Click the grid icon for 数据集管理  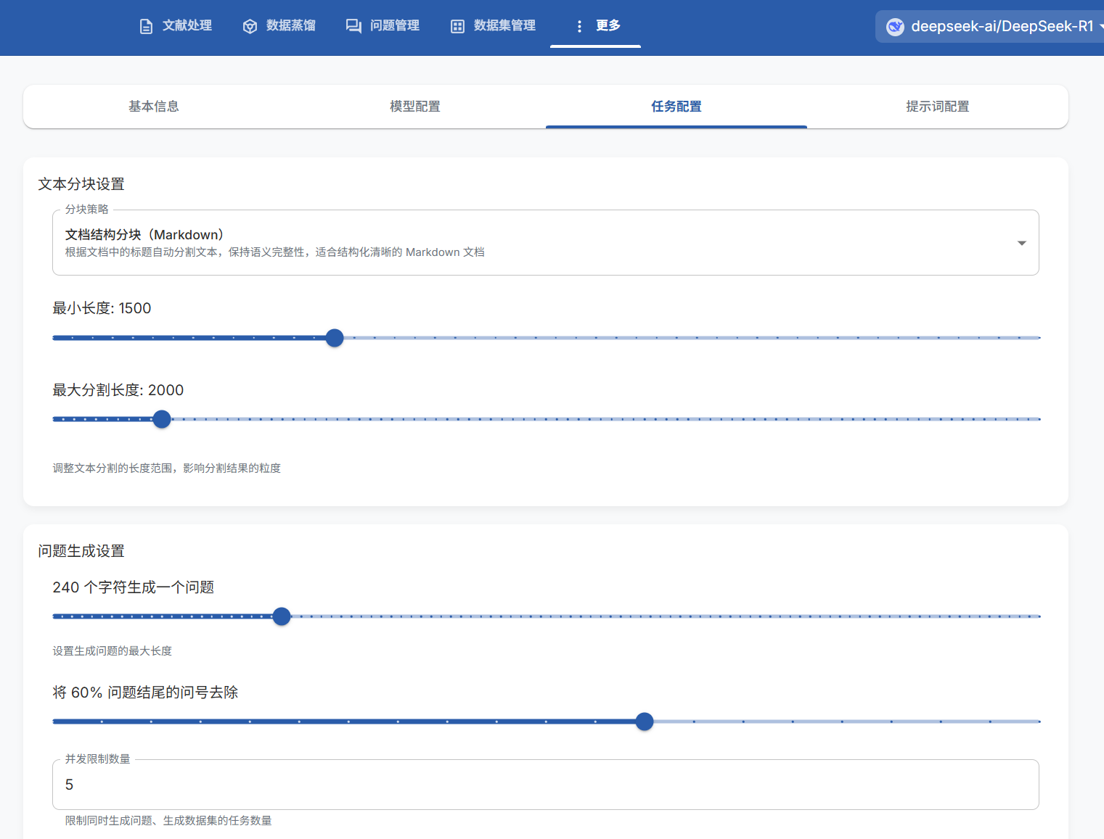[457, 26]
